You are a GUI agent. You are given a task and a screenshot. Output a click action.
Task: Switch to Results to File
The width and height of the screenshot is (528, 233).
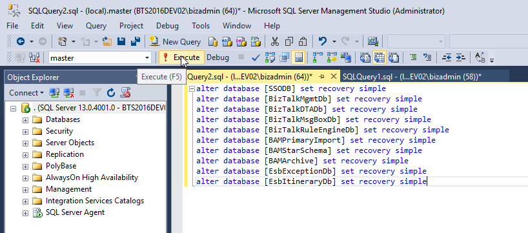click(393, 58)
